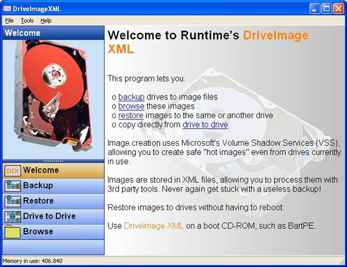Select the Backup icon in sidebar
This screenshot has width=347, height=267.
[12, 186]
